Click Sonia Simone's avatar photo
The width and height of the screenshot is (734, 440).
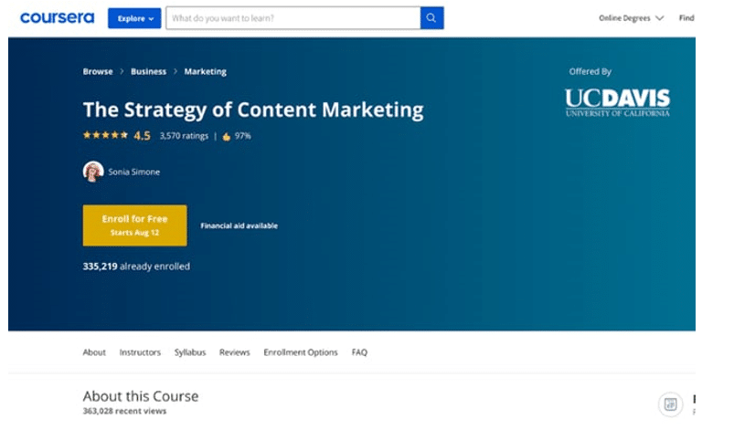click(93, 172)
